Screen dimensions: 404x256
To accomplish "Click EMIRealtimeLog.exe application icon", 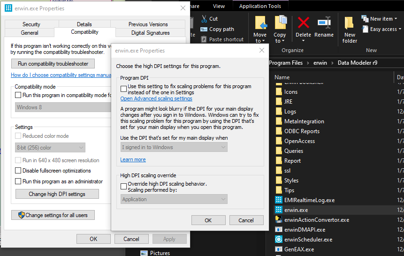I will 279,200.
